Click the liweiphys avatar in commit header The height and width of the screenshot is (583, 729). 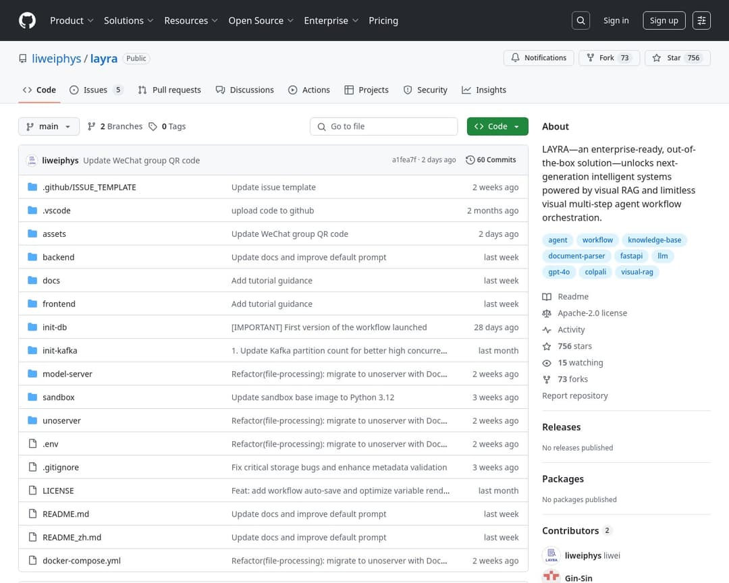[32, 161]
